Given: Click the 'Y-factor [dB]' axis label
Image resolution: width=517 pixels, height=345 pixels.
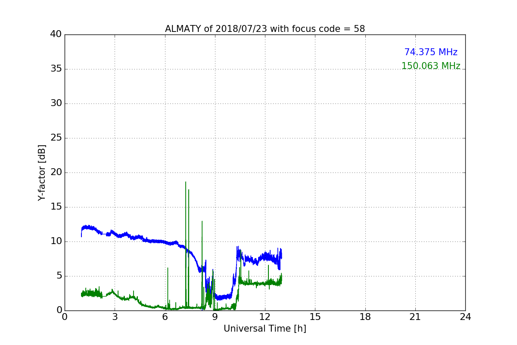Looking at the screenshot, I should pos(42,172).
